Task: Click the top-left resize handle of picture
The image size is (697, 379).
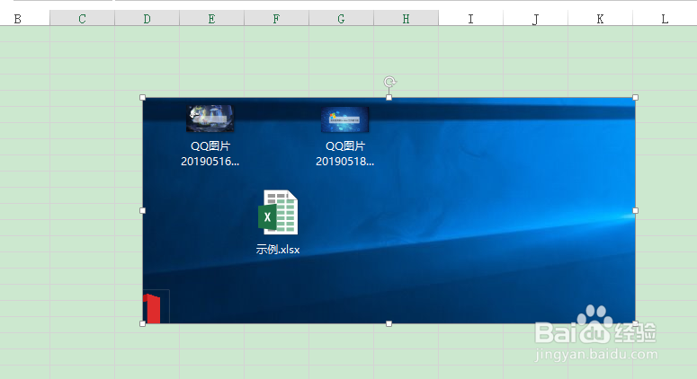Action: [143, 98]
